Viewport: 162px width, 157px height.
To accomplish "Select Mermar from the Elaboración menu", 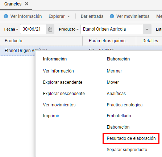I will point(114,71).
